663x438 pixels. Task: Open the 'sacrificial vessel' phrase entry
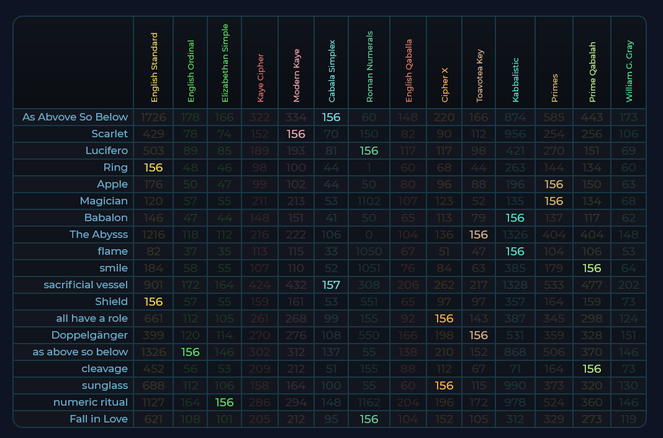tap(86, 285)
